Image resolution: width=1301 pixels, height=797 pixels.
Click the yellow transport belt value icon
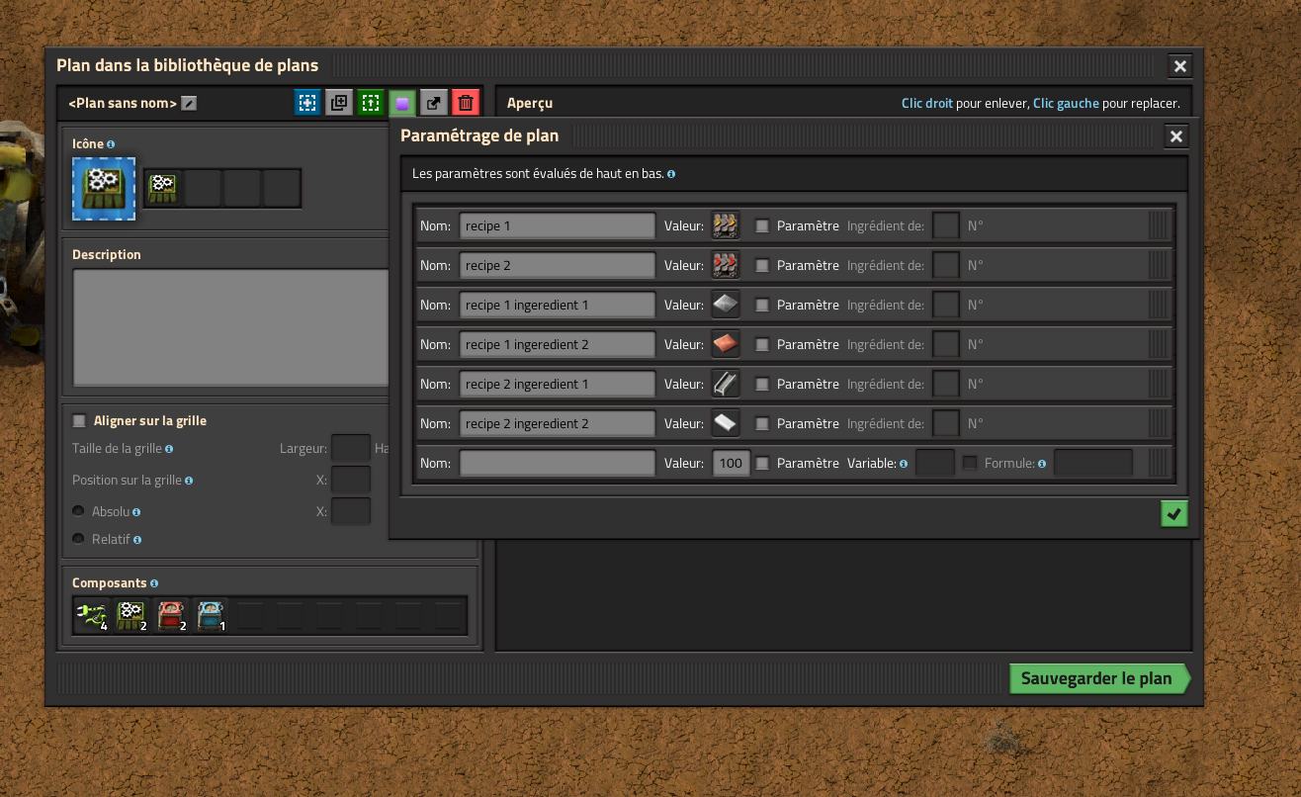pyautogui.click(x=726, y=225)
